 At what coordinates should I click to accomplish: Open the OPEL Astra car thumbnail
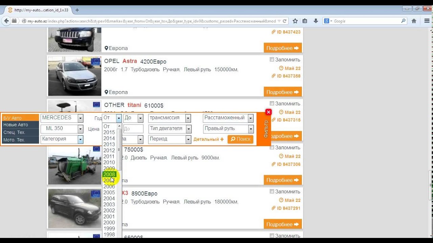74,76
